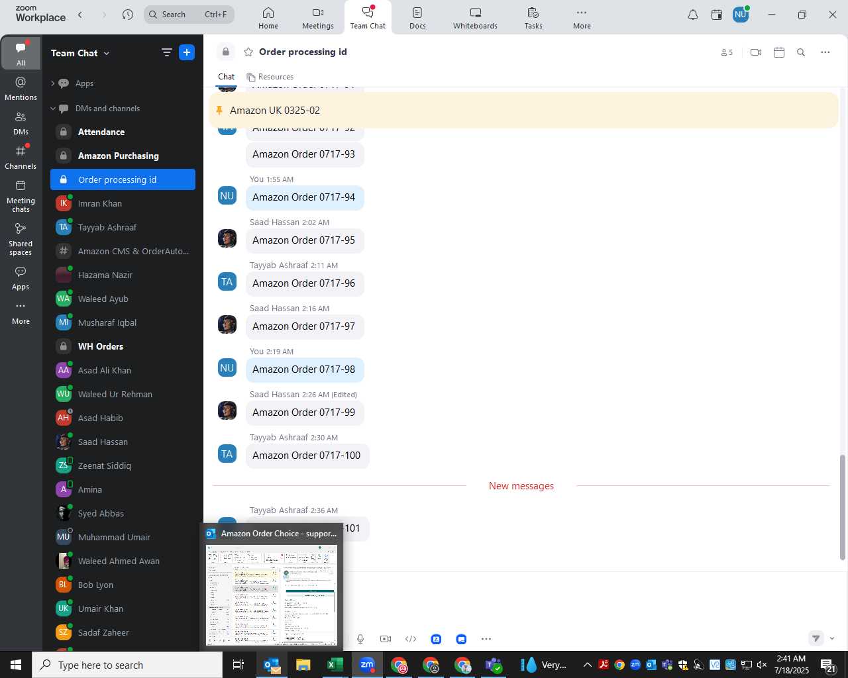Viewport: 848px width, 678px height.
Task: Start a video meeting from channel header
Action: pyautogui.click(x=756, y=52)
